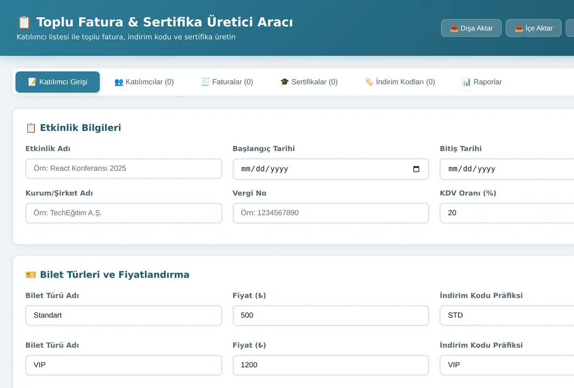This screenshot has width=574, height=388.
Task: Focus the Etkinlik Adı input field
Action: tap(124, 169)
